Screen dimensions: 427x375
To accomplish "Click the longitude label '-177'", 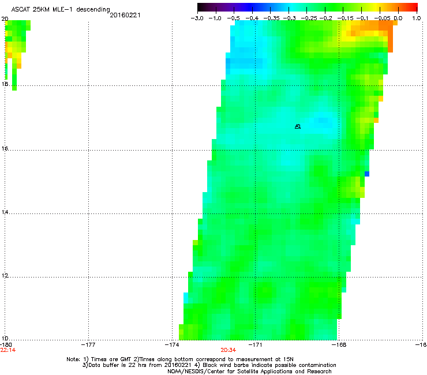I will tap(88, 345).
